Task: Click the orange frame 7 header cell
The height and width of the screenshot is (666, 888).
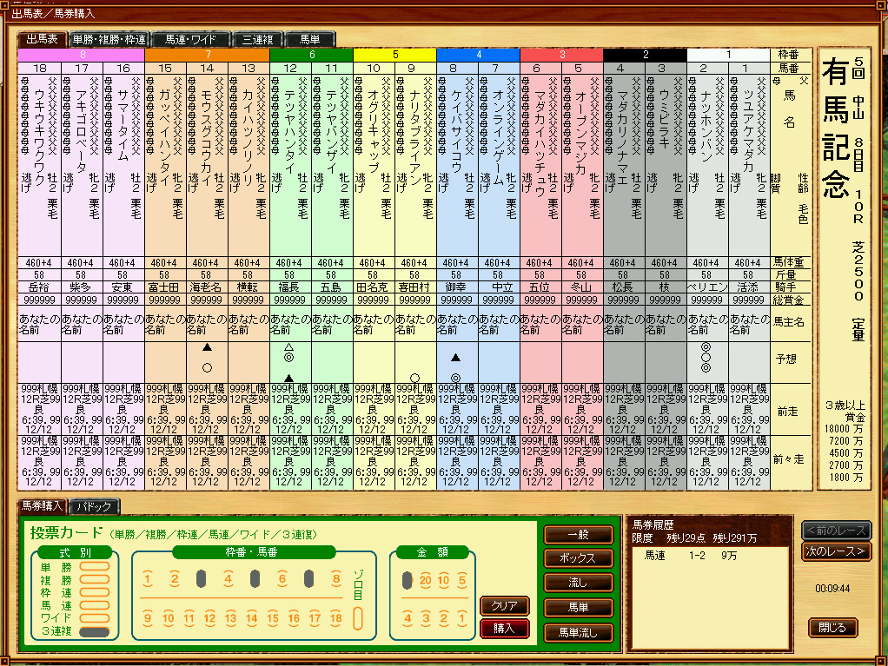Action: (x=207, y=54)
